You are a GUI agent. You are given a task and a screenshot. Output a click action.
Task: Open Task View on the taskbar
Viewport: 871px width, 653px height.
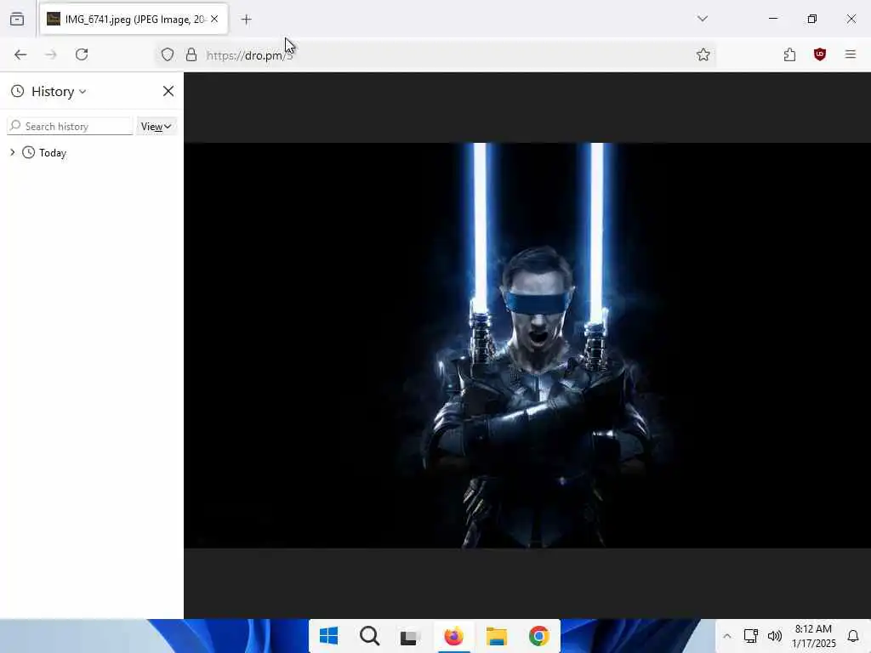(409, 636)
